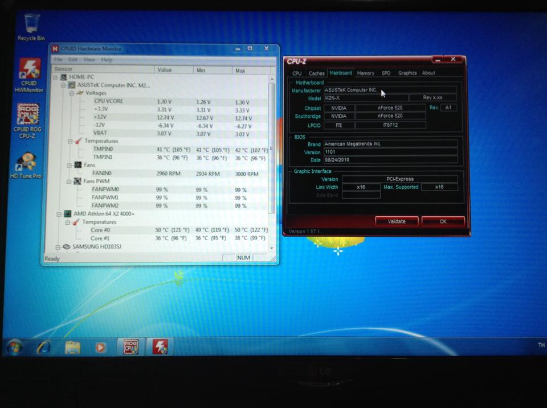
Task: Click the Max column header
Action: [x=251, y=71]
